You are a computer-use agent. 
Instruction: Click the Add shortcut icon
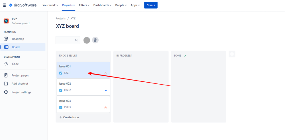[x=6, y=83]
